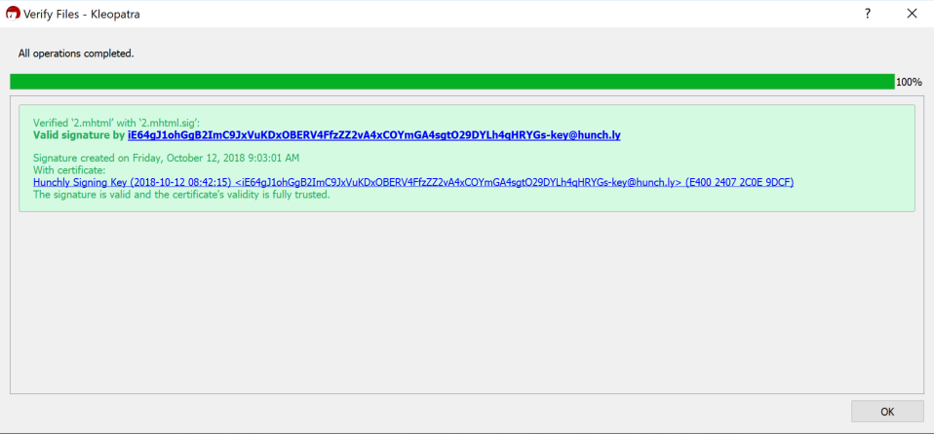This screenshot has width=934, height=434.
Task: Click the green progress bar
Action: pos(452,82)
